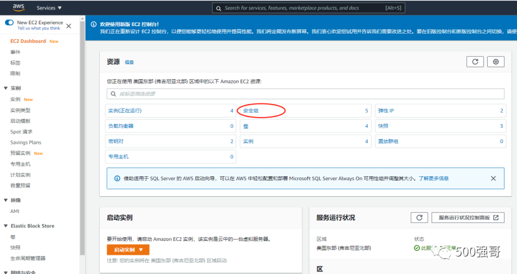Dismiss the SQL Server launch wizard notice

click(x=493, y=179)
